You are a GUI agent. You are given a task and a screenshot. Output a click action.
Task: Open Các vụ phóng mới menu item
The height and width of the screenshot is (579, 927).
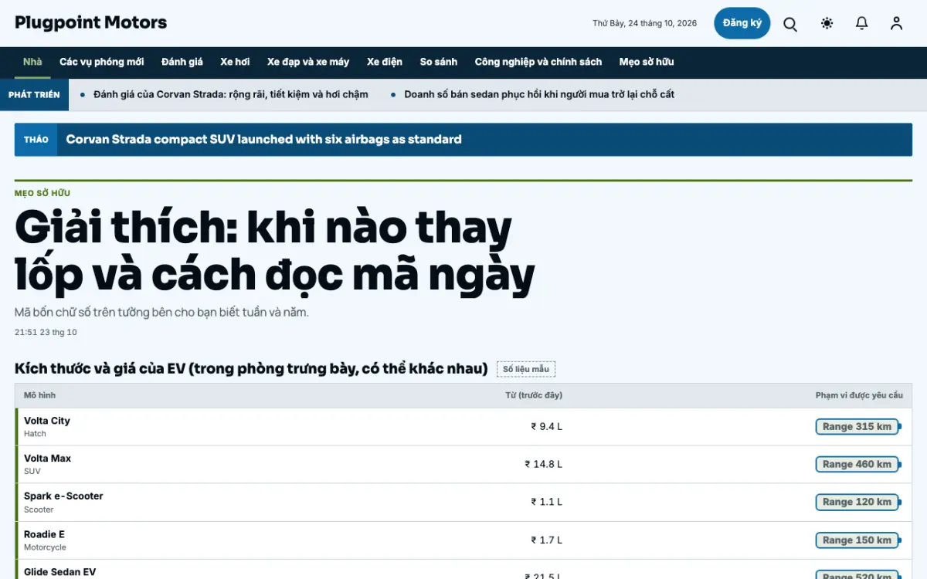pyautogui.click(x=102, y=62)
